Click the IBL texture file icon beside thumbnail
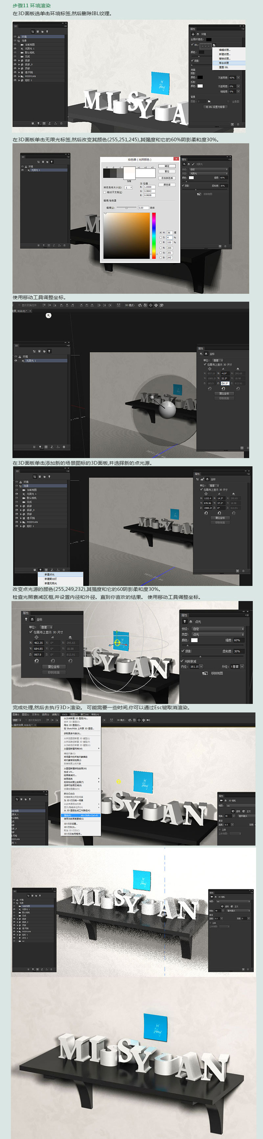Screen dimensions: 263x1139 coord(214,45)
